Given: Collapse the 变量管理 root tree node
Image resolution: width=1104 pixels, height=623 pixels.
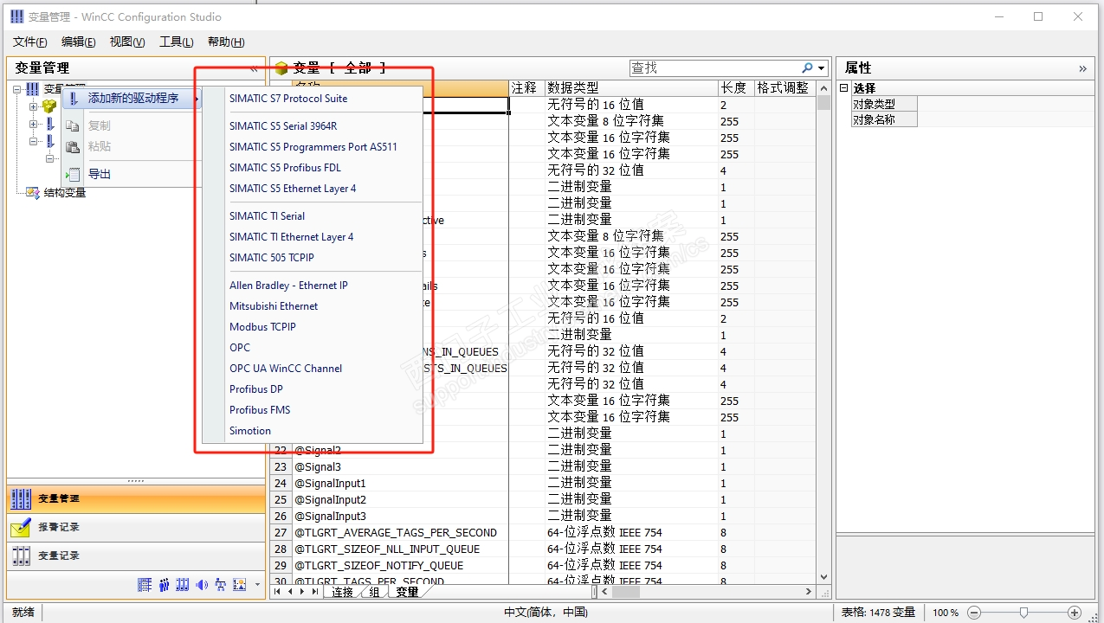Looking at the screenshot, I should pos(17,89).
